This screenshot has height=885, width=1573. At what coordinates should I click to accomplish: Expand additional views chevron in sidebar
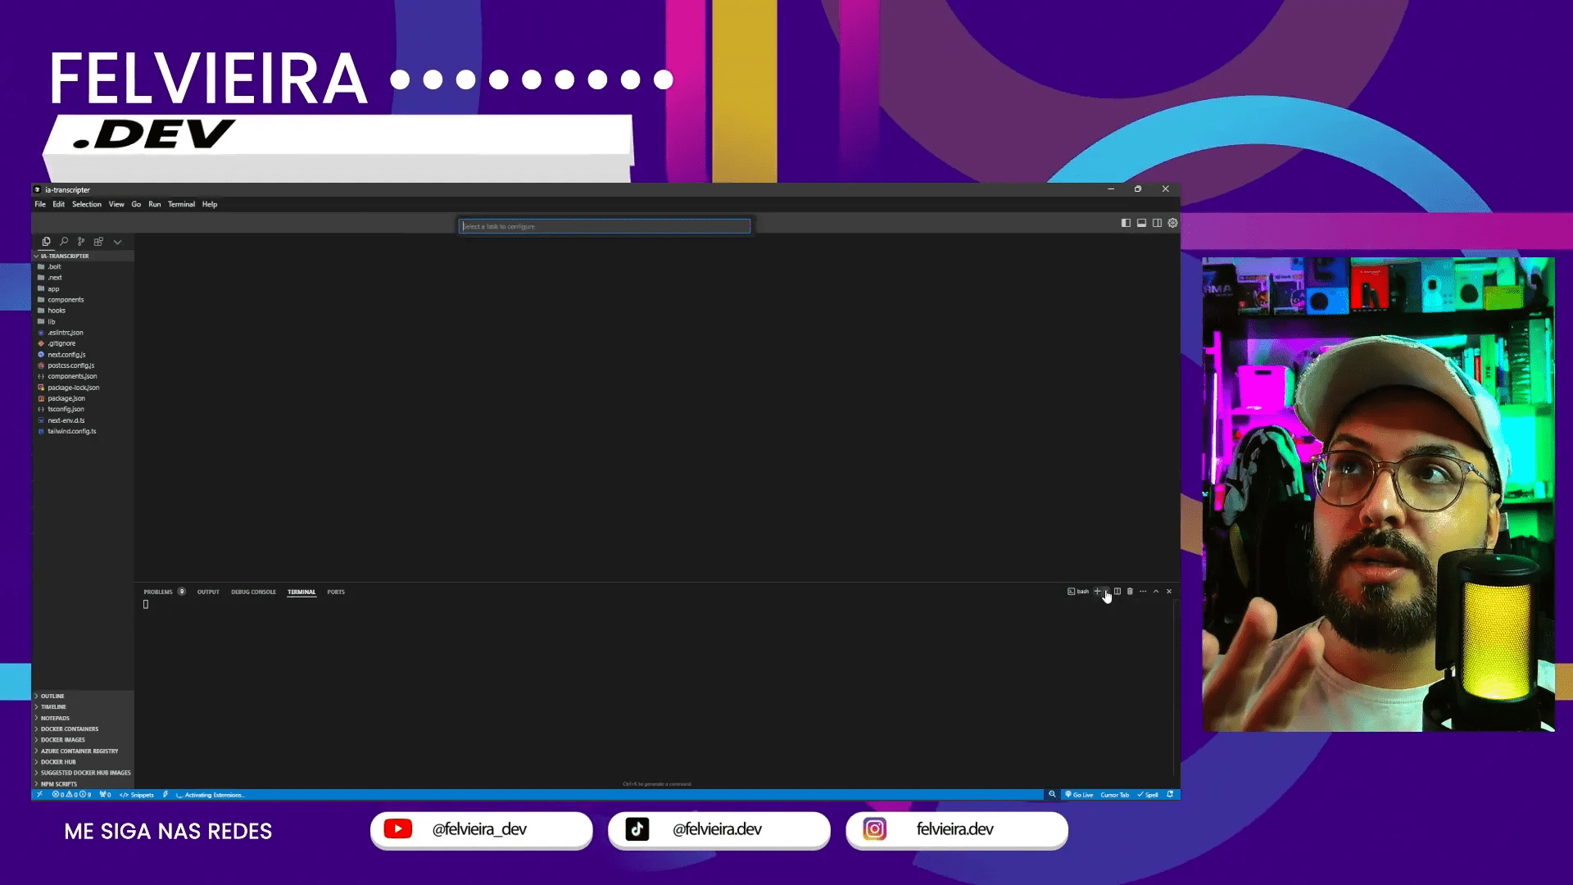pos(117,242)
